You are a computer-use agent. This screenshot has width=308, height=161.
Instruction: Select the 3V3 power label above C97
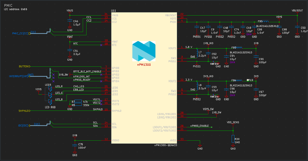pyautogui.click(x=256, y=76)
